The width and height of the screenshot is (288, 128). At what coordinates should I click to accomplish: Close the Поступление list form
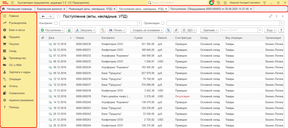283,16
